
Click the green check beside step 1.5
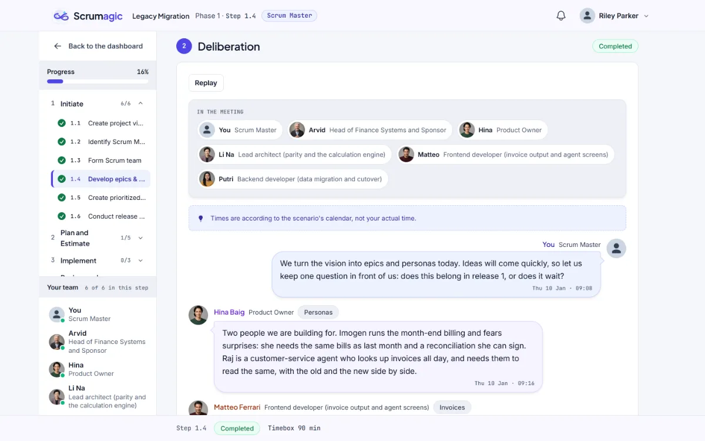(x=62, y=198)
